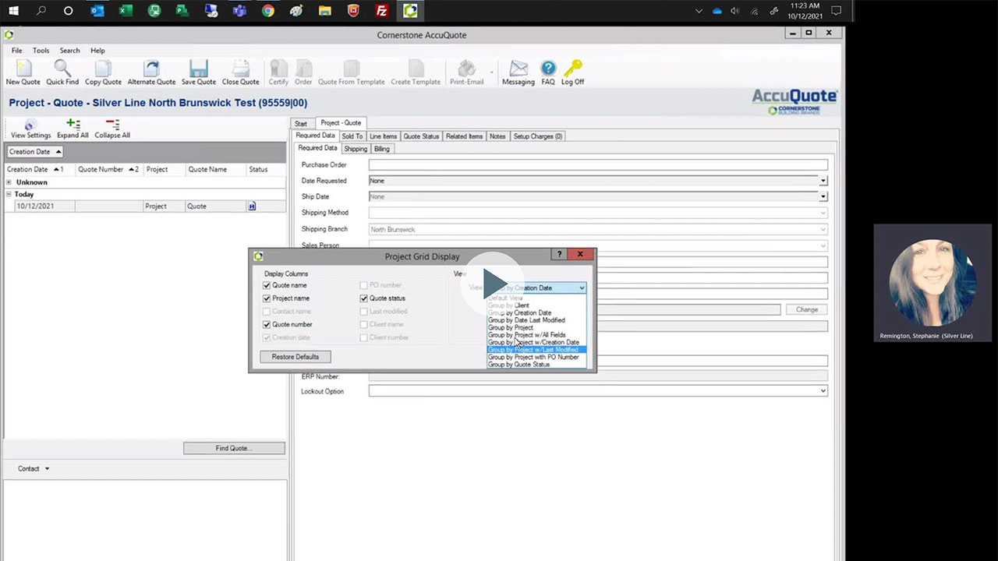Toggle the Last modified checkbox
The image size is (998, 561).
pos(363,312)
